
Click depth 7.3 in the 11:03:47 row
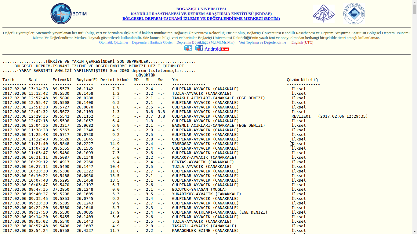tap(116, 153)
